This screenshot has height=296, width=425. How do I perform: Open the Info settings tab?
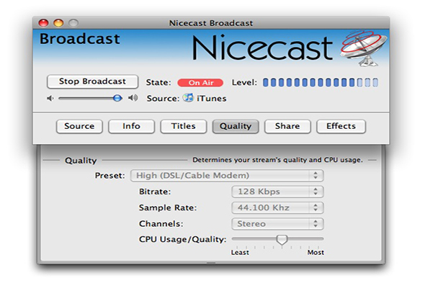(131, 126)
